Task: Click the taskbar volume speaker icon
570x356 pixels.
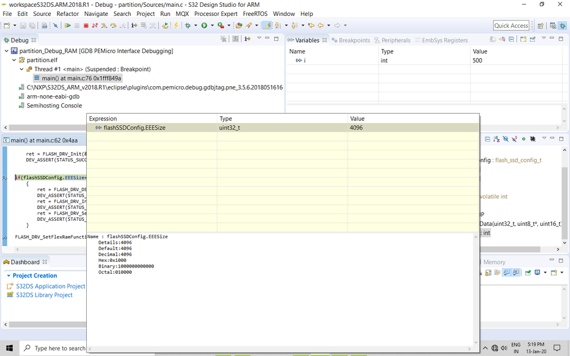Action: [x=504, y=348]
